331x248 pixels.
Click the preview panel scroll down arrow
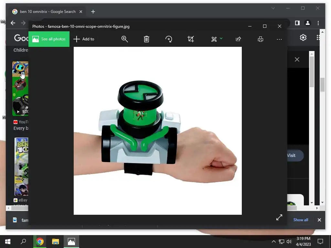tap(312, 203)
